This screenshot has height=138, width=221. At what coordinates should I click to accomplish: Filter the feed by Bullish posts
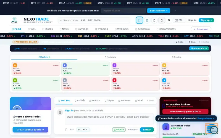coord(80,100)
